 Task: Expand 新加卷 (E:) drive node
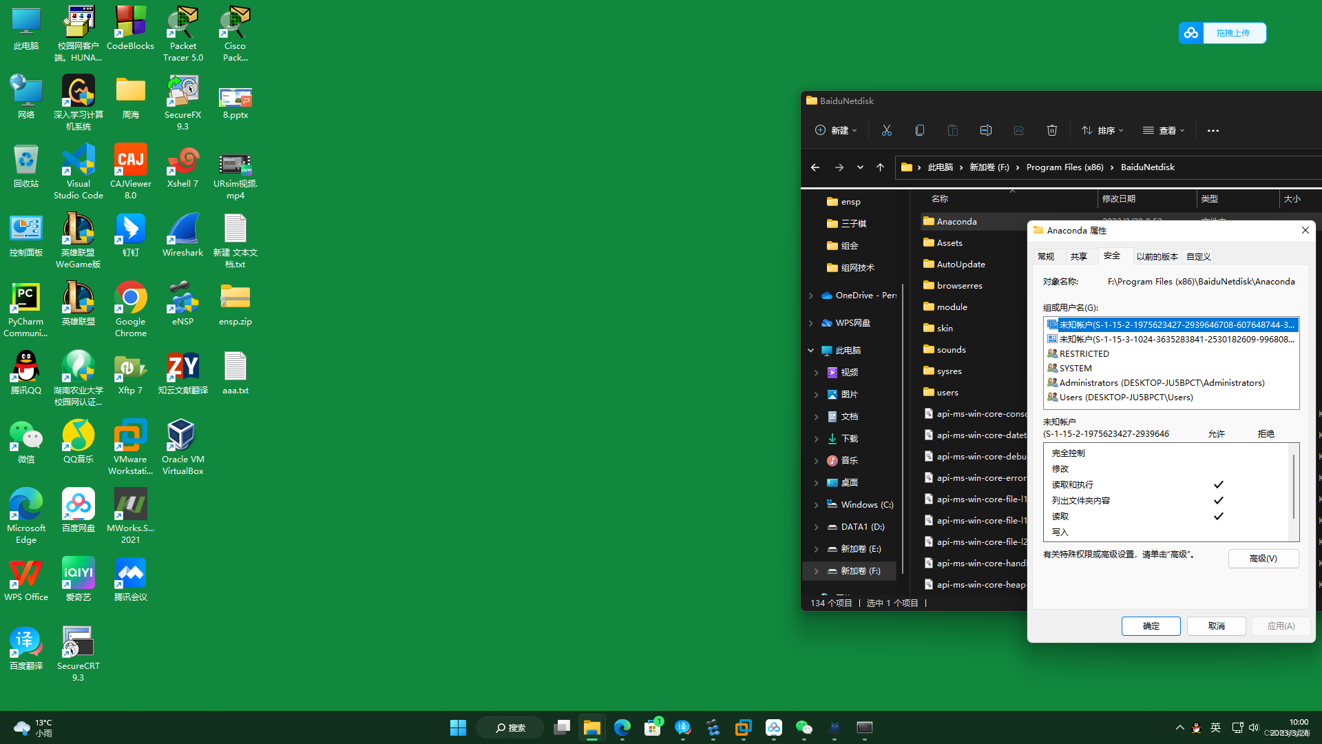(816, 549)
